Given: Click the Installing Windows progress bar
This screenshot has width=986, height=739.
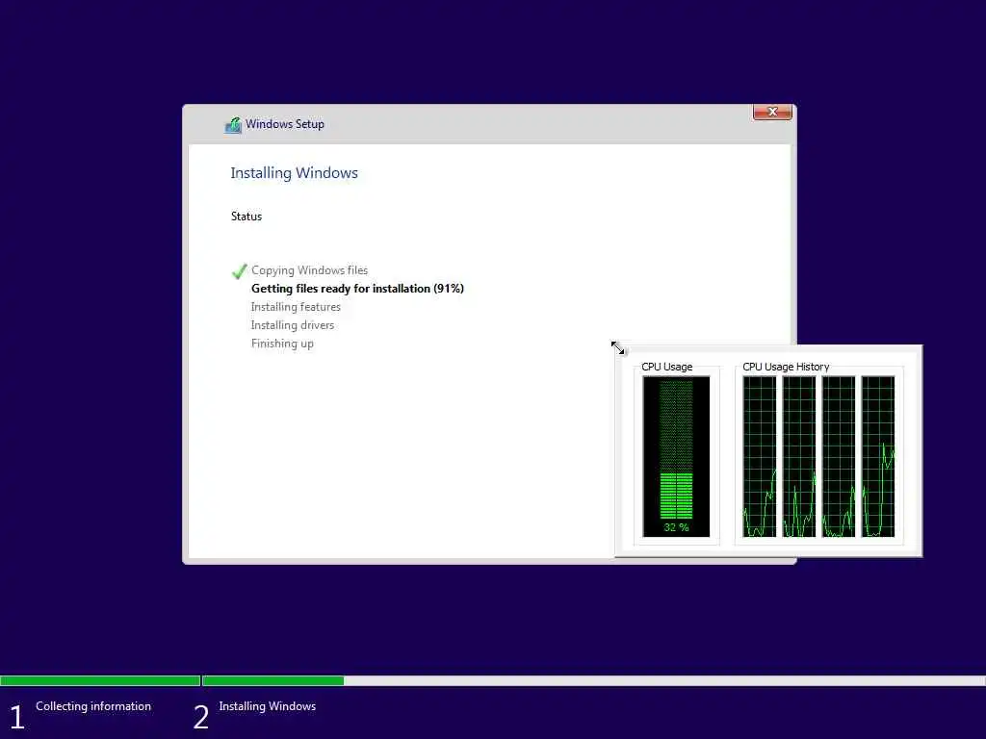Looking at the screenshot, I should coord(593,680).
